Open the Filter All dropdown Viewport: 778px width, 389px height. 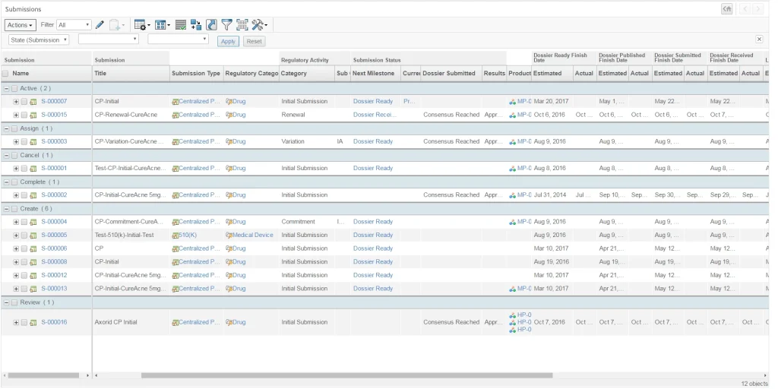[x=74, y=25]
